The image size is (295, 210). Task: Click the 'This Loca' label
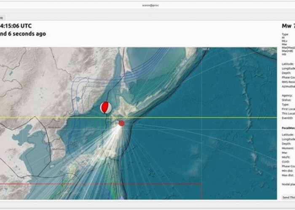288,113
